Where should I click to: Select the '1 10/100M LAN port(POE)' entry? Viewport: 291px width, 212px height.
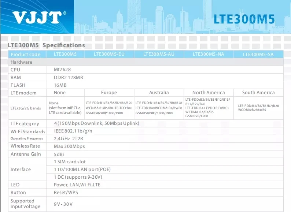point(82,169)
